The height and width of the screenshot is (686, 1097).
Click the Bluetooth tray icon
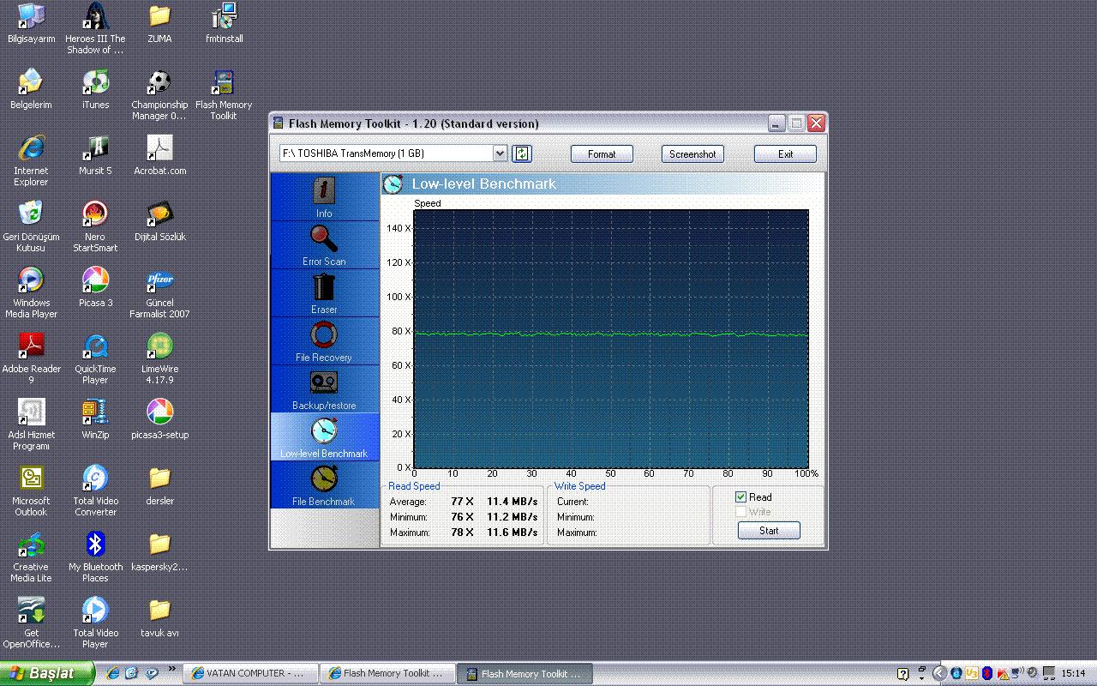click(x=987, y=674)
